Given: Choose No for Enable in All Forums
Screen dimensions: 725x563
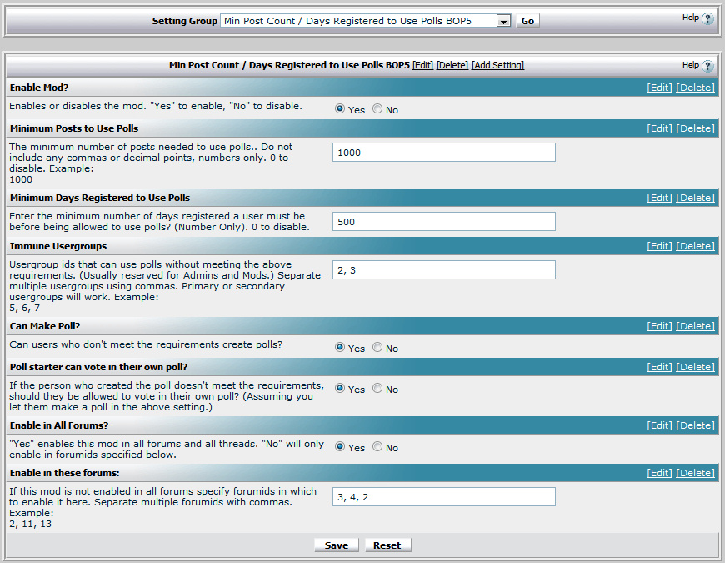Looking at the screenshot, I should click(x=377, y=447).
